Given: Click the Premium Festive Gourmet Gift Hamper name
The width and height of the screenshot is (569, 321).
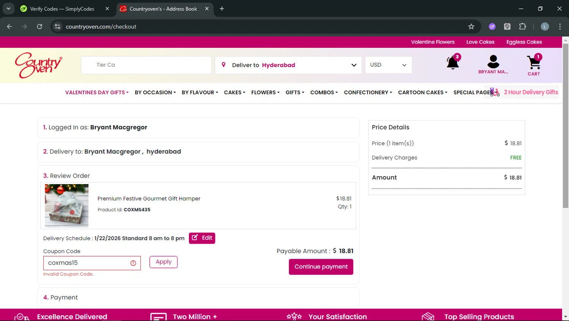Looking at the screenshot, I should tap(149, 199).
